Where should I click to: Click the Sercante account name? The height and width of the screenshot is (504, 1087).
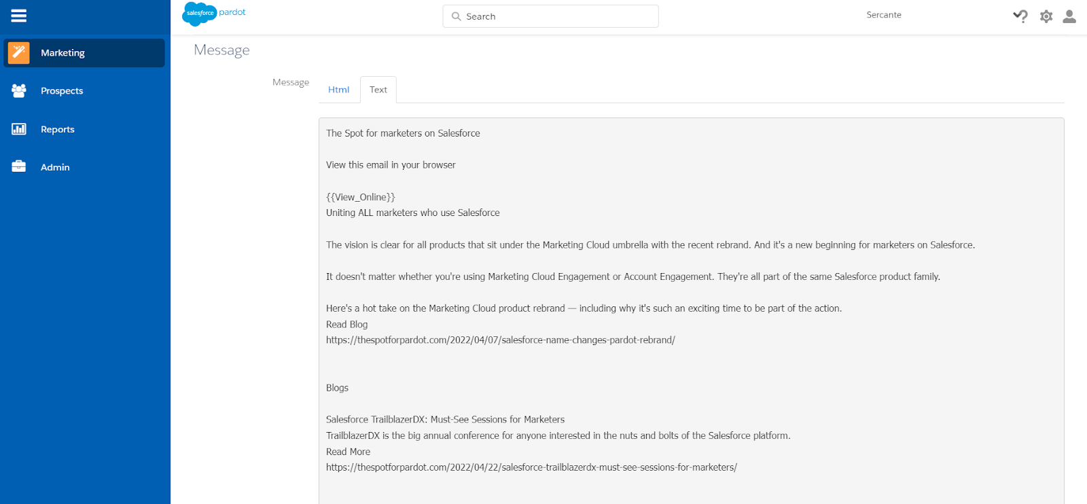coord(884,15)
